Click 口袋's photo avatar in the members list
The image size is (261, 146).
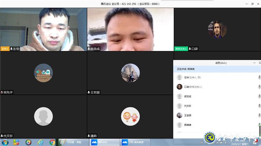click(x=179, y=87)
